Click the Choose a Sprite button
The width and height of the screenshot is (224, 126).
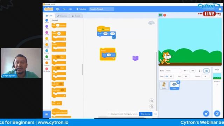point(206,113)
